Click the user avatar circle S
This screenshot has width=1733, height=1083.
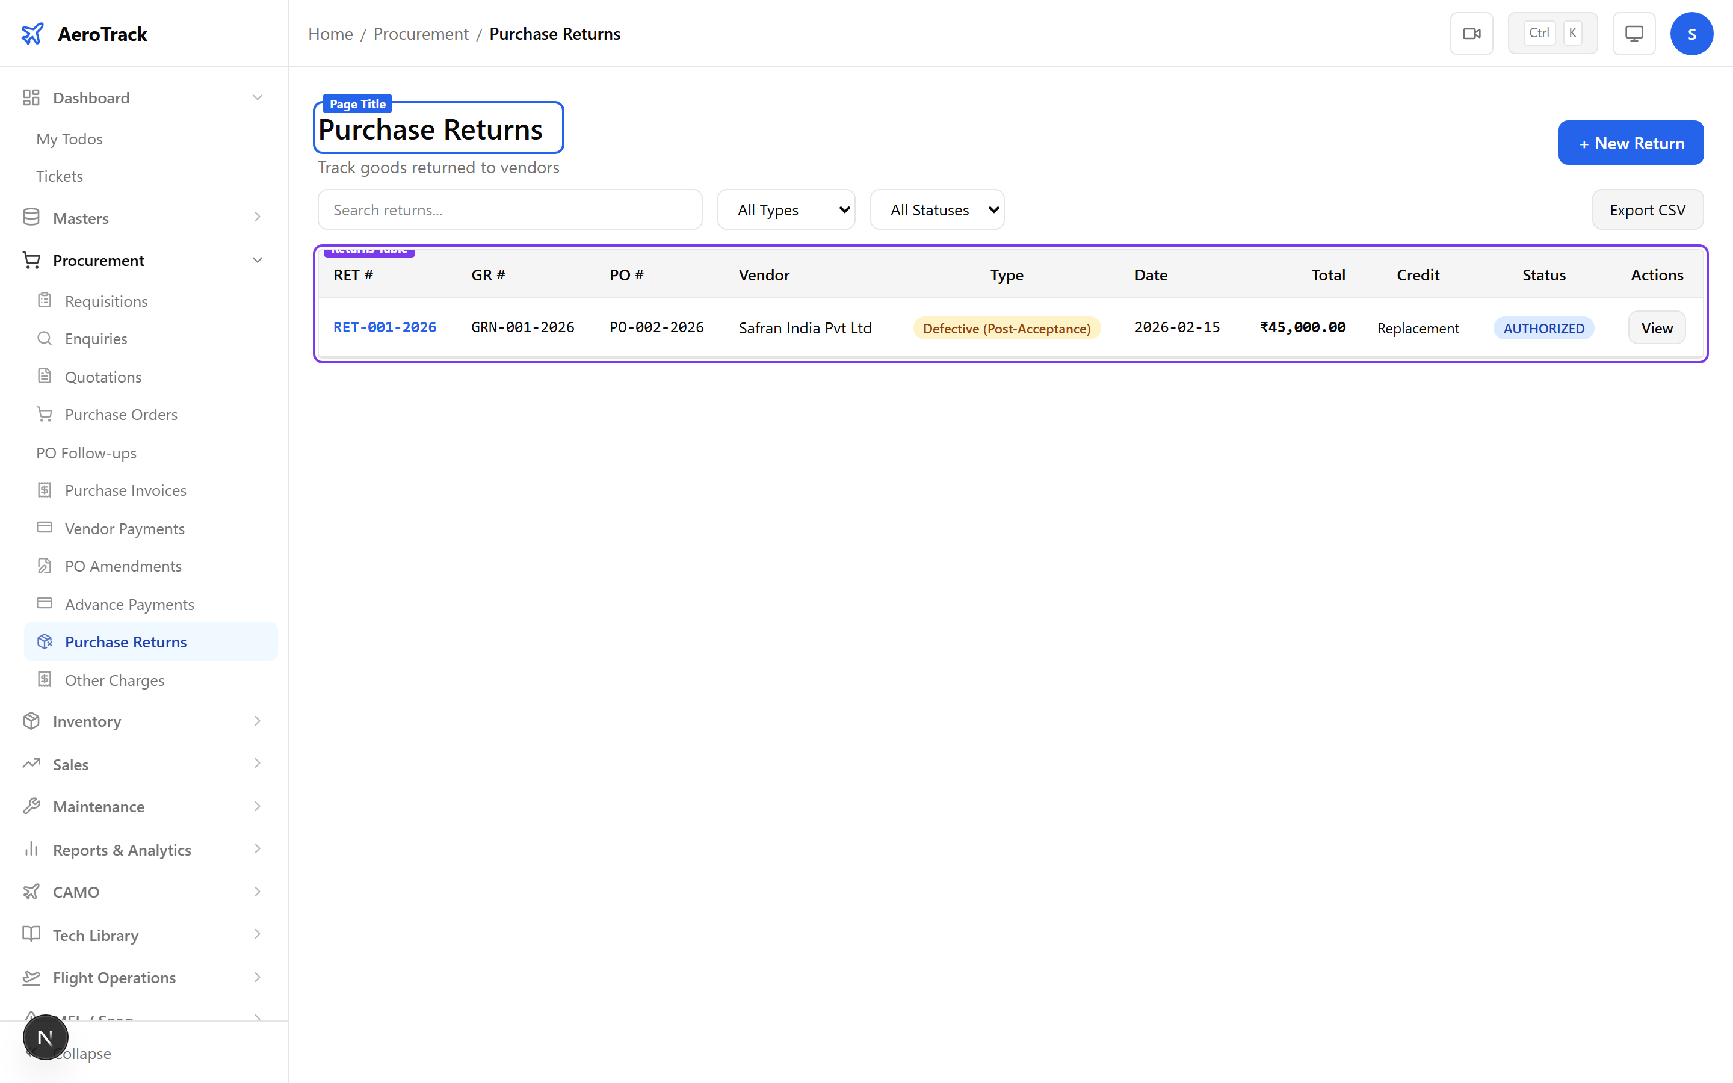(1692, 33)
